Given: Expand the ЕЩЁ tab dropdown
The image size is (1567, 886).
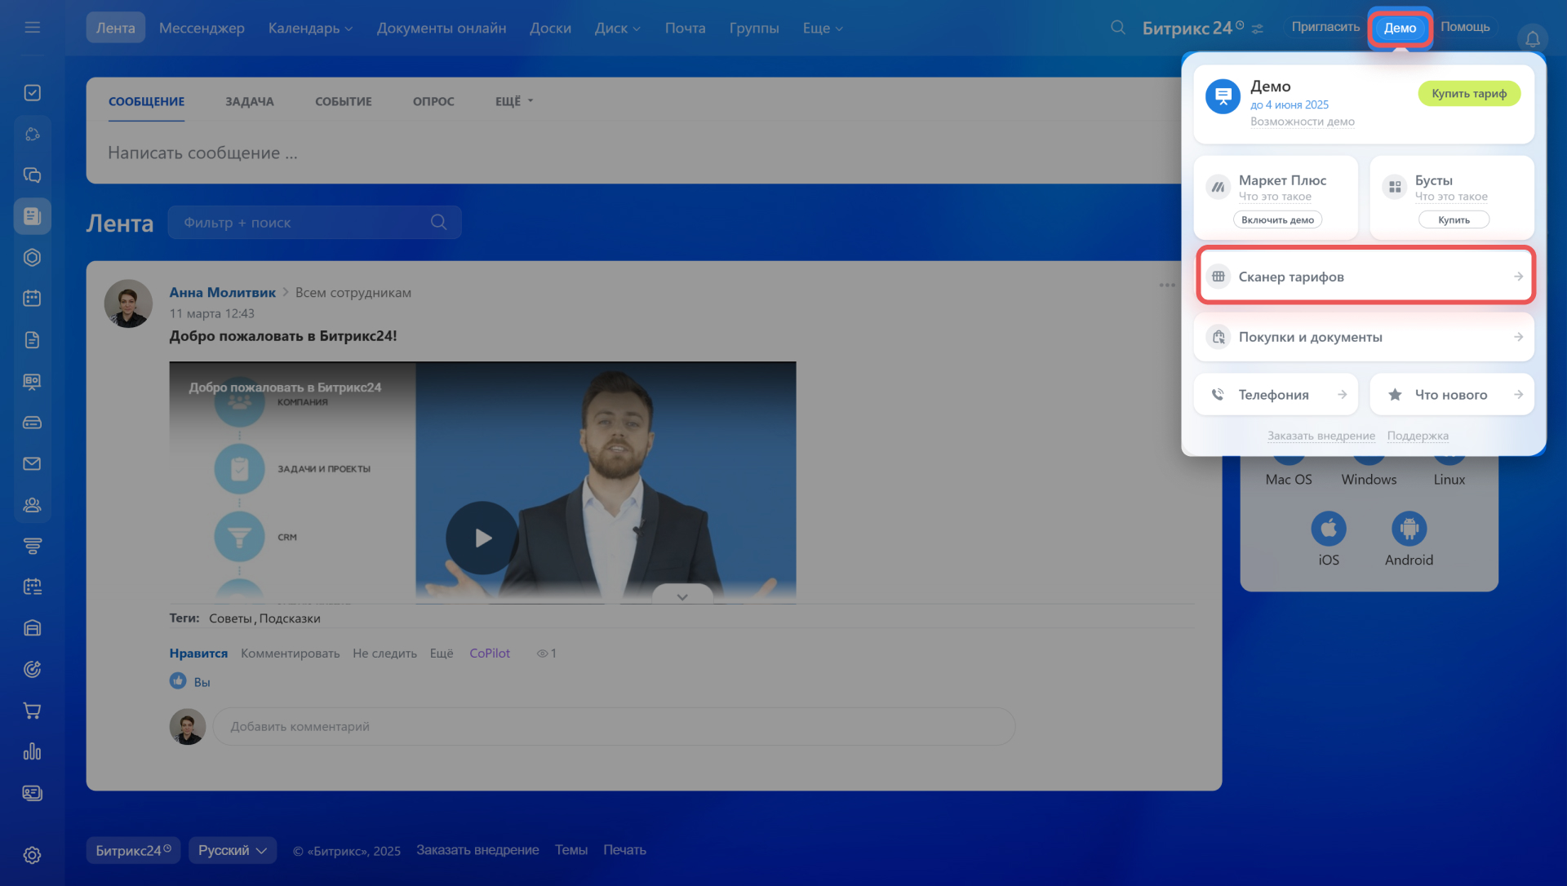Looking at the screenshot, I should (514, 101).
